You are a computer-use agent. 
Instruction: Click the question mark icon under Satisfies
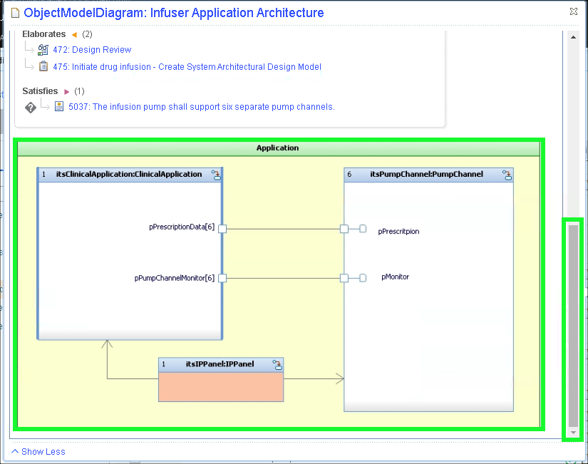(31, 108)
